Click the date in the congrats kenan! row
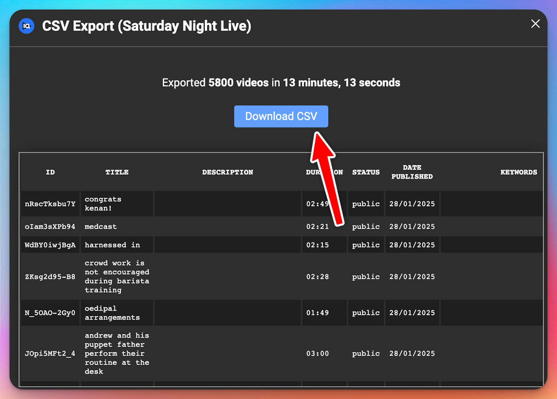 tap(412, 204)
